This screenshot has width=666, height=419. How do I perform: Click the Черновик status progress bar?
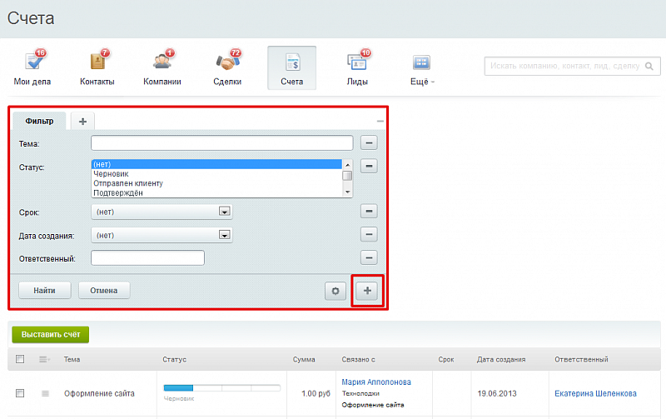coord(221,387)
